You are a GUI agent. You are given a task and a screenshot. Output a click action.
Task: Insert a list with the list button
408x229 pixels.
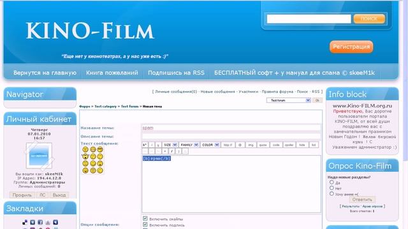(x=314, y=145)
